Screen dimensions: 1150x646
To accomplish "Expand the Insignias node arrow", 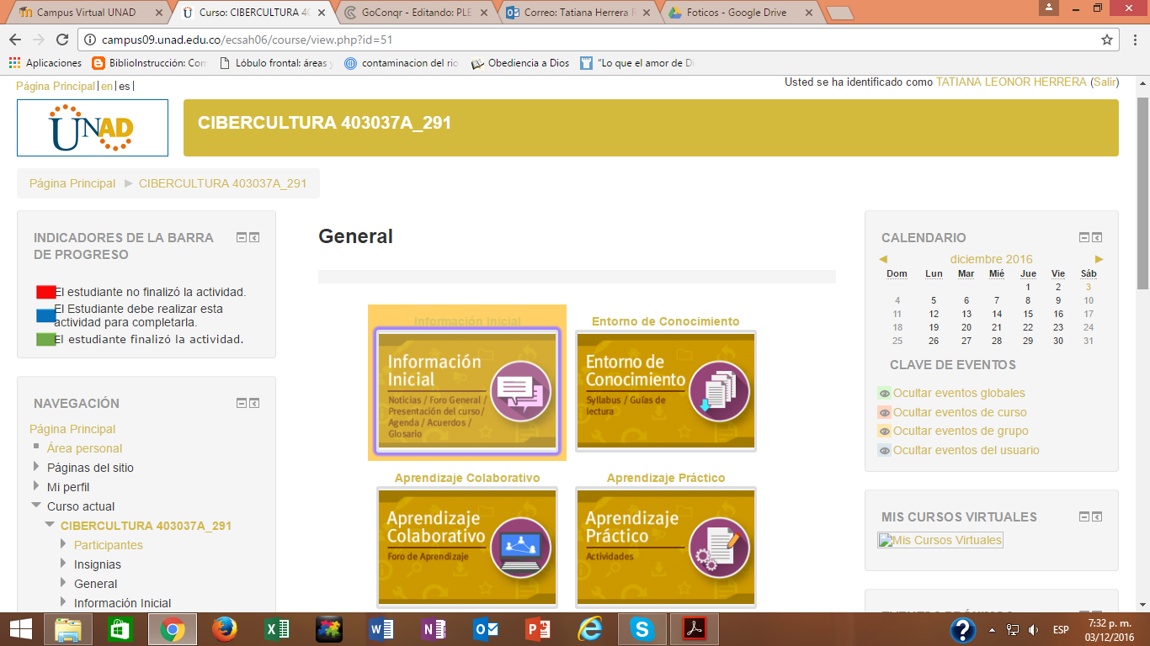I will [x=63, y=564].
